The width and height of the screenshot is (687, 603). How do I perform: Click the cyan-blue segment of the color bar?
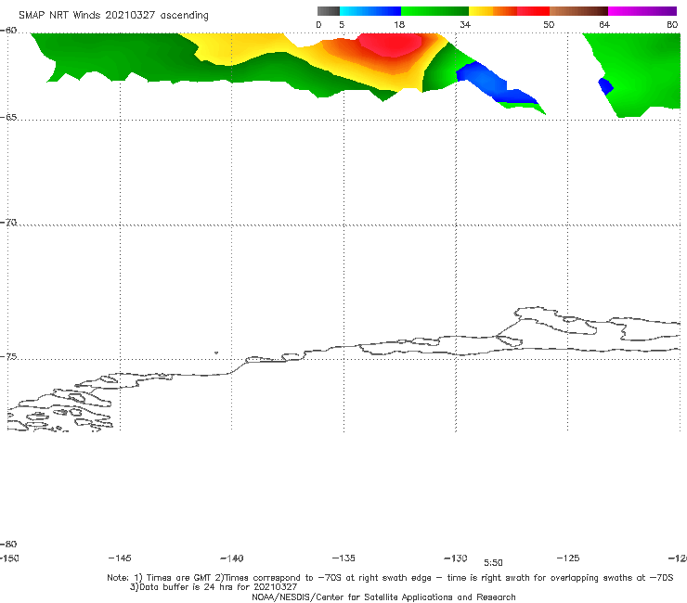(370, 11)
